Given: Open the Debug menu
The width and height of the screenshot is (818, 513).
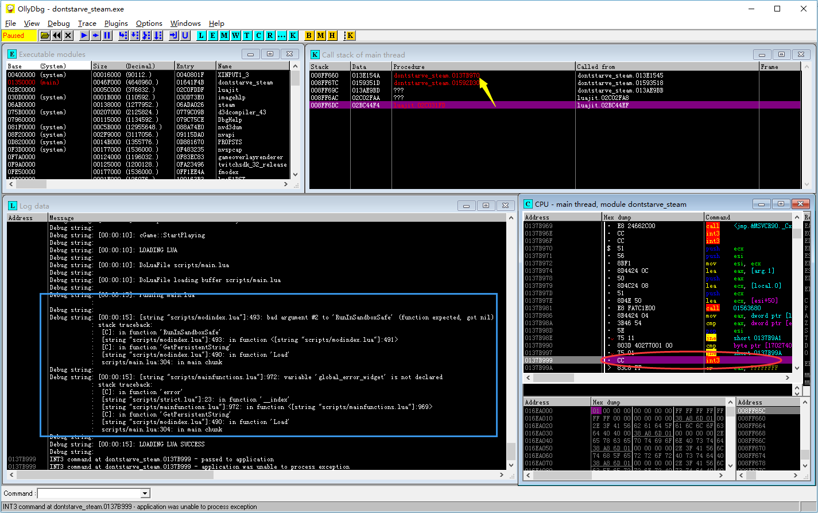Looking at the screenshot, I should click(x=59, y=24).
